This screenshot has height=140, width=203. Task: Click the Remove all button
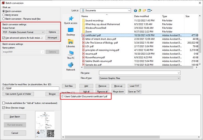102,92
